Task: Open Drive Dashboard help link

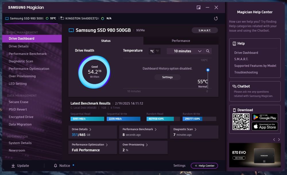Action: pos(246,53)
